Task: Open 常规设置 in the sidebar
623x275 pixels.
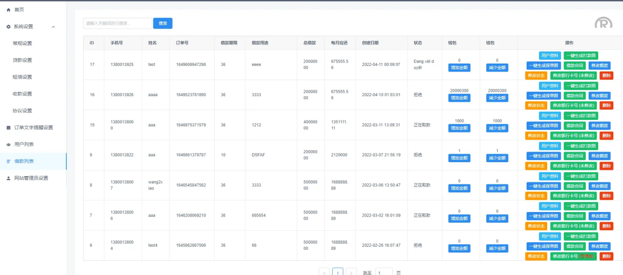Action: click(x=22, y=43)
